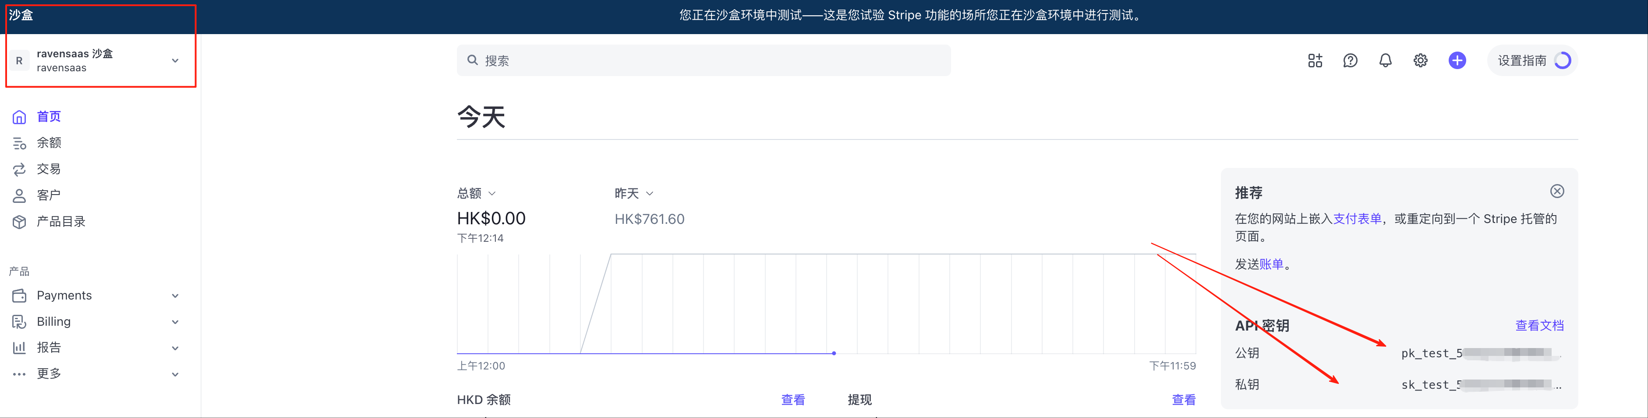Screen dimensions: 1648x418
Task: Click the ravensaas account avatar R
Action: [19, 61]
